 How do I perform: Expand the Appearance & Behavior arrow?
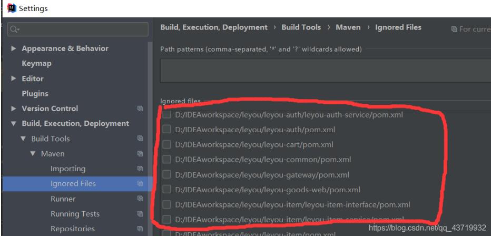14,48
